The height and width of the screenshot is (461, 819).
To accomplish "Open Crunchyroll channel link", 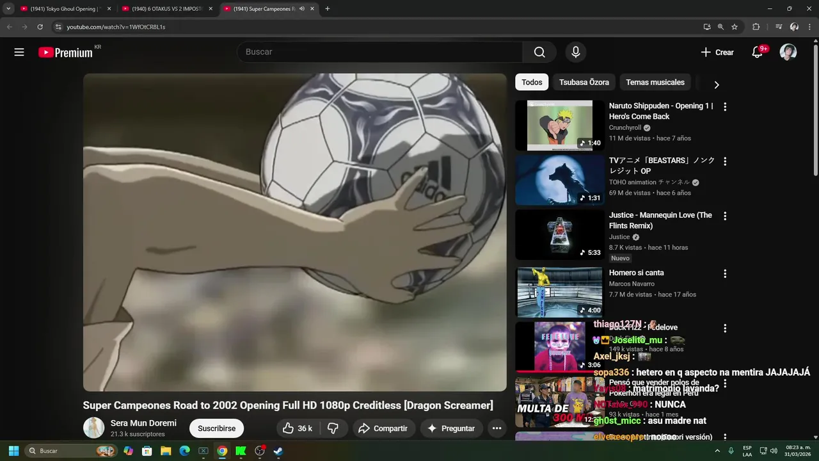I will click(625, 128).
